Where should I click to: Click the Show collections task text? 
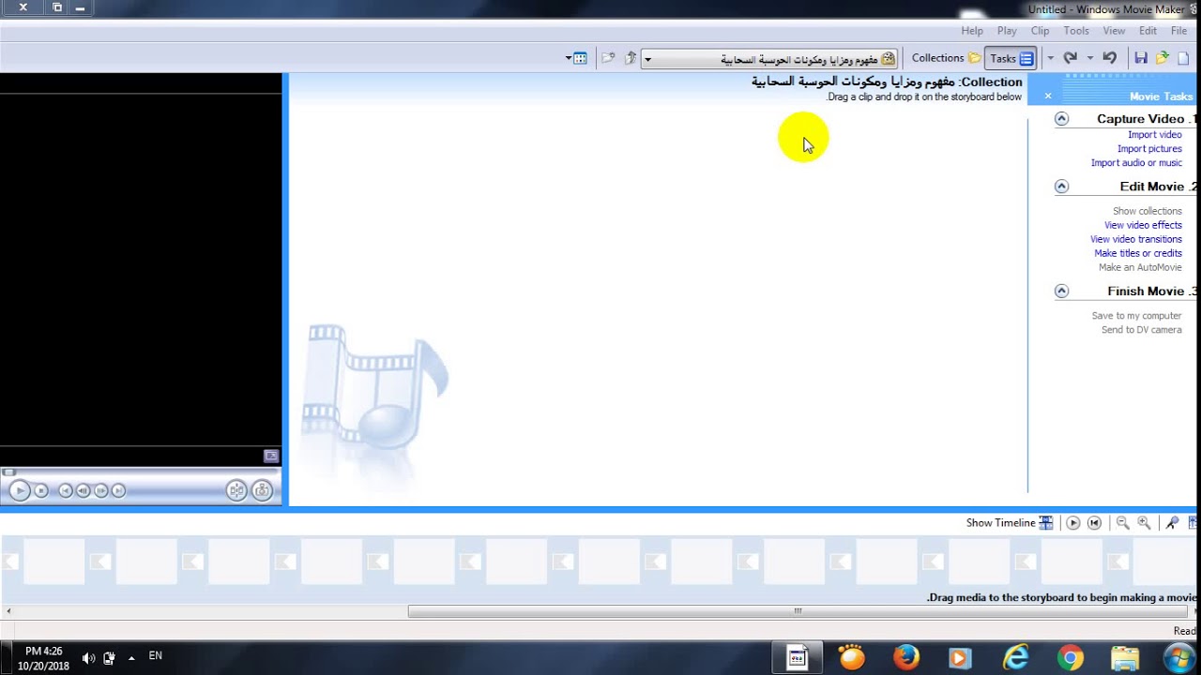(x=1147, y=211)
